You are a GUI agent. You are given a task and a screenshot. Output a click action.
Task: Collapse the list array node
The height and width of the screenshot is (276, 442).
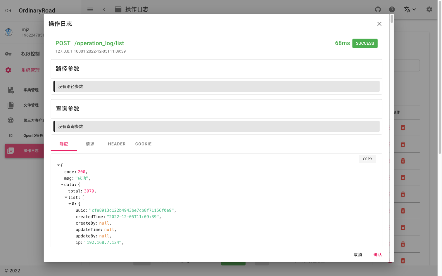[66, 197]
